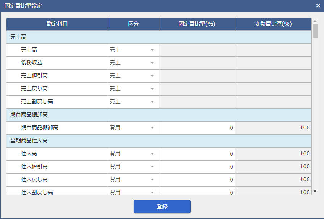This screenshot has height=219, width=324.
Task: Expand 区分 dropdown for 売上割戻し高
Action: point(133,102)
